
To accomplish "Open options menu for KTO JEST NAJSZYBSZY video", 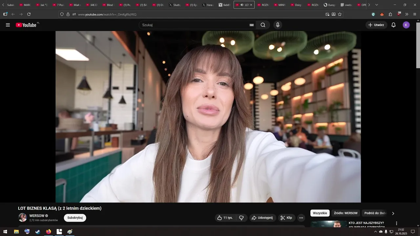I will pos(396,223).
